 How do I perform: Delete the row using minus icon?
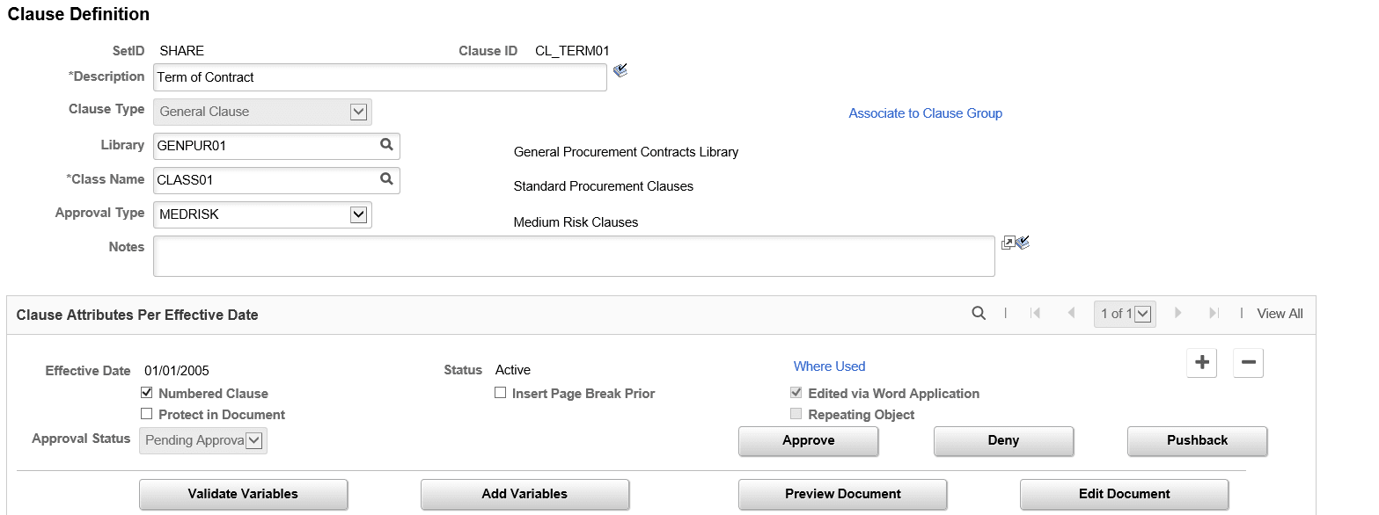(1249, 362)
